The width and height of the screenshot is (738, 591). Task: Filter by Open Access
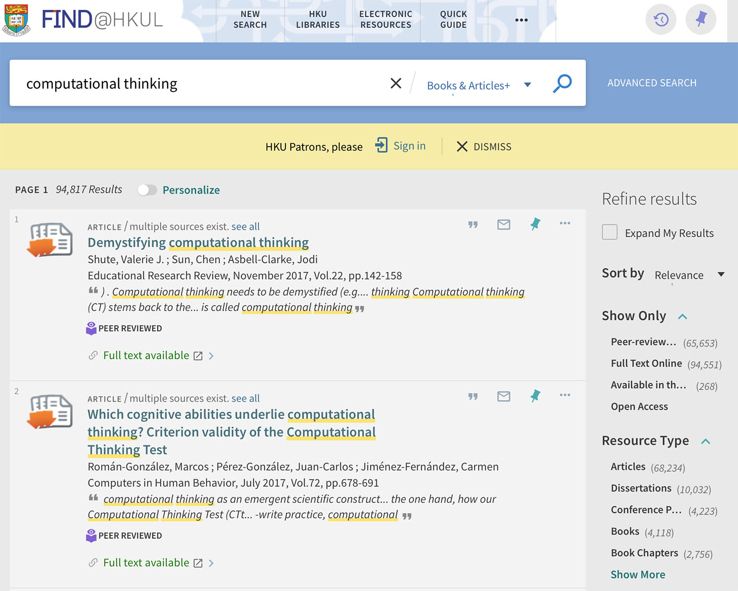coord(639,406)
